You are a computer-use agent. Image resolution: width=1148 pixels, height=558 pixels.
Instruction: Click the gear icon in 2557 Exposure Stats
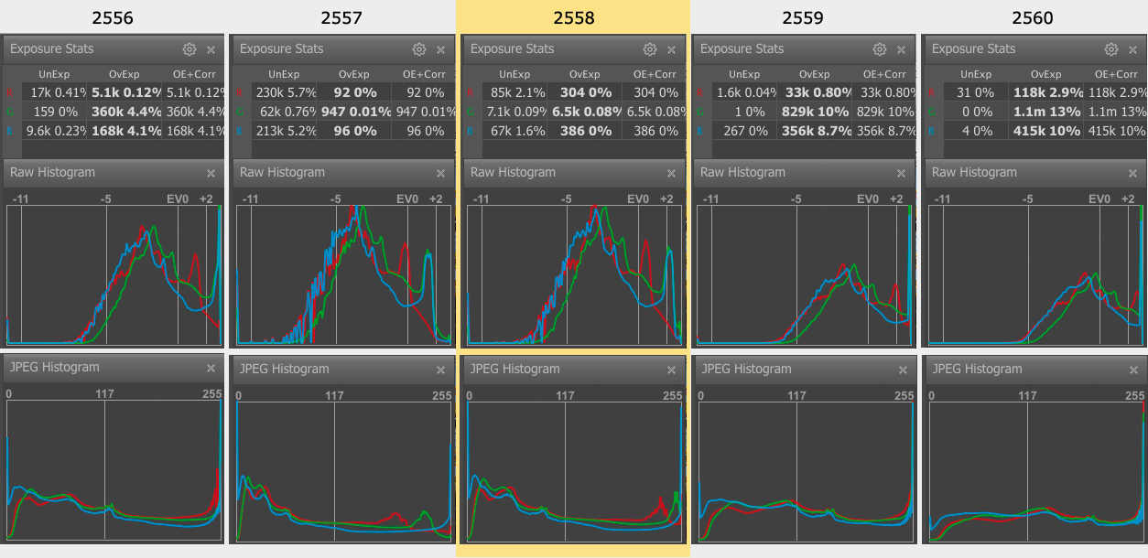pos(419,49)
